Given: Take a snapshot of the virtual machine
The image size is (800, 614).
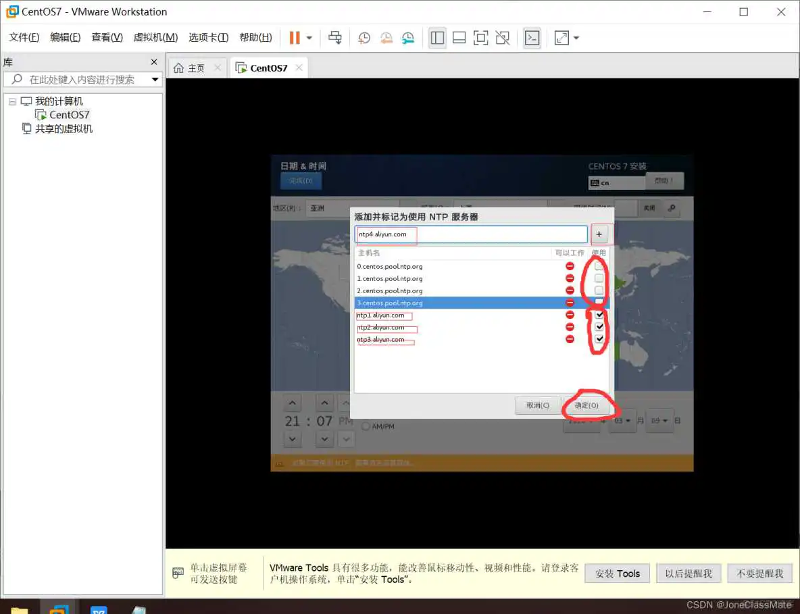Looking at the screenshot, I should click(364, 38).
